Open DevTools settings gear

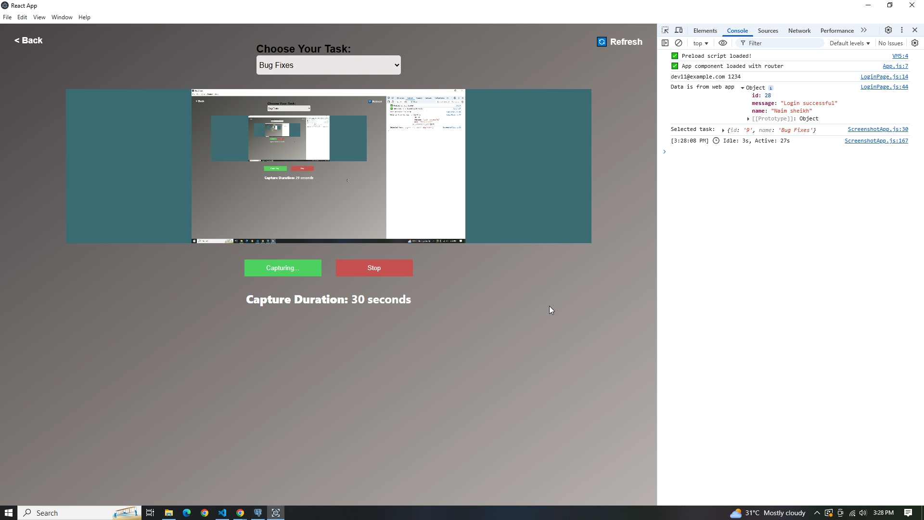click(888, 30)
